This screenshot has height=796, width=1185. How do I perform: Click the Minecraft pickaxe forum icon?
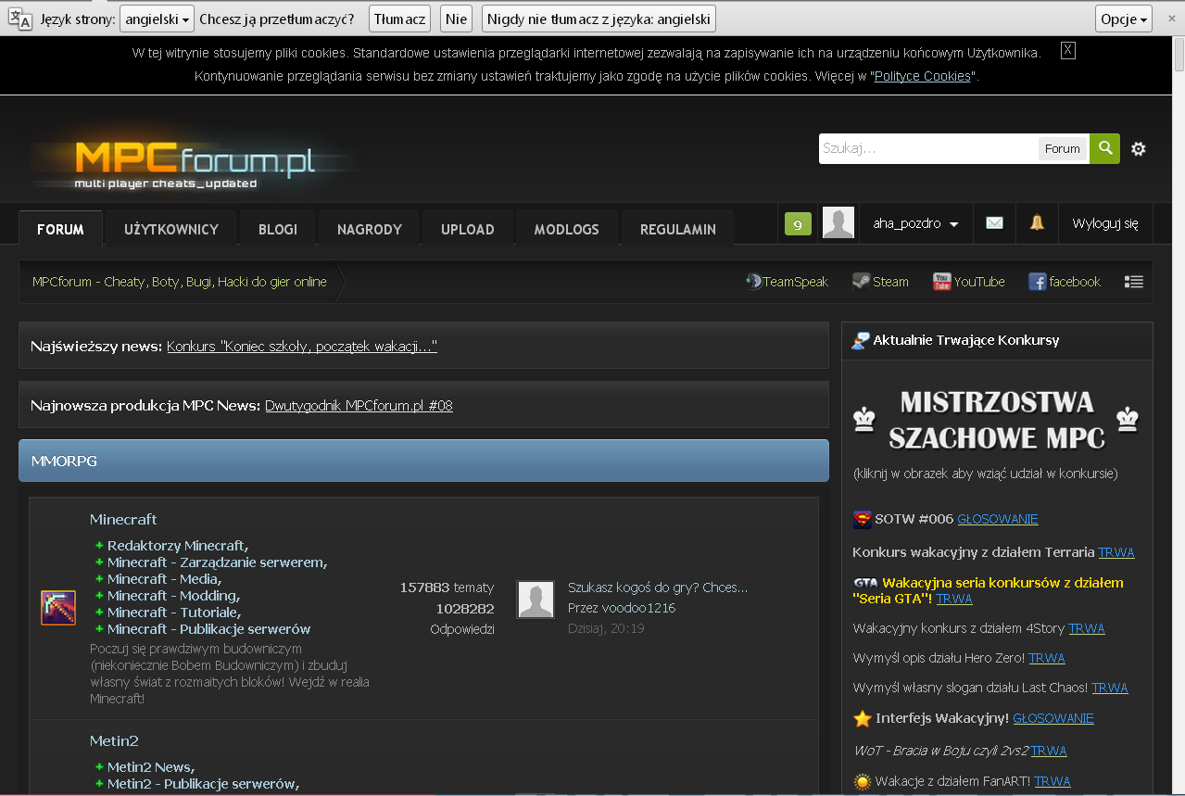[x=58, y=608]
